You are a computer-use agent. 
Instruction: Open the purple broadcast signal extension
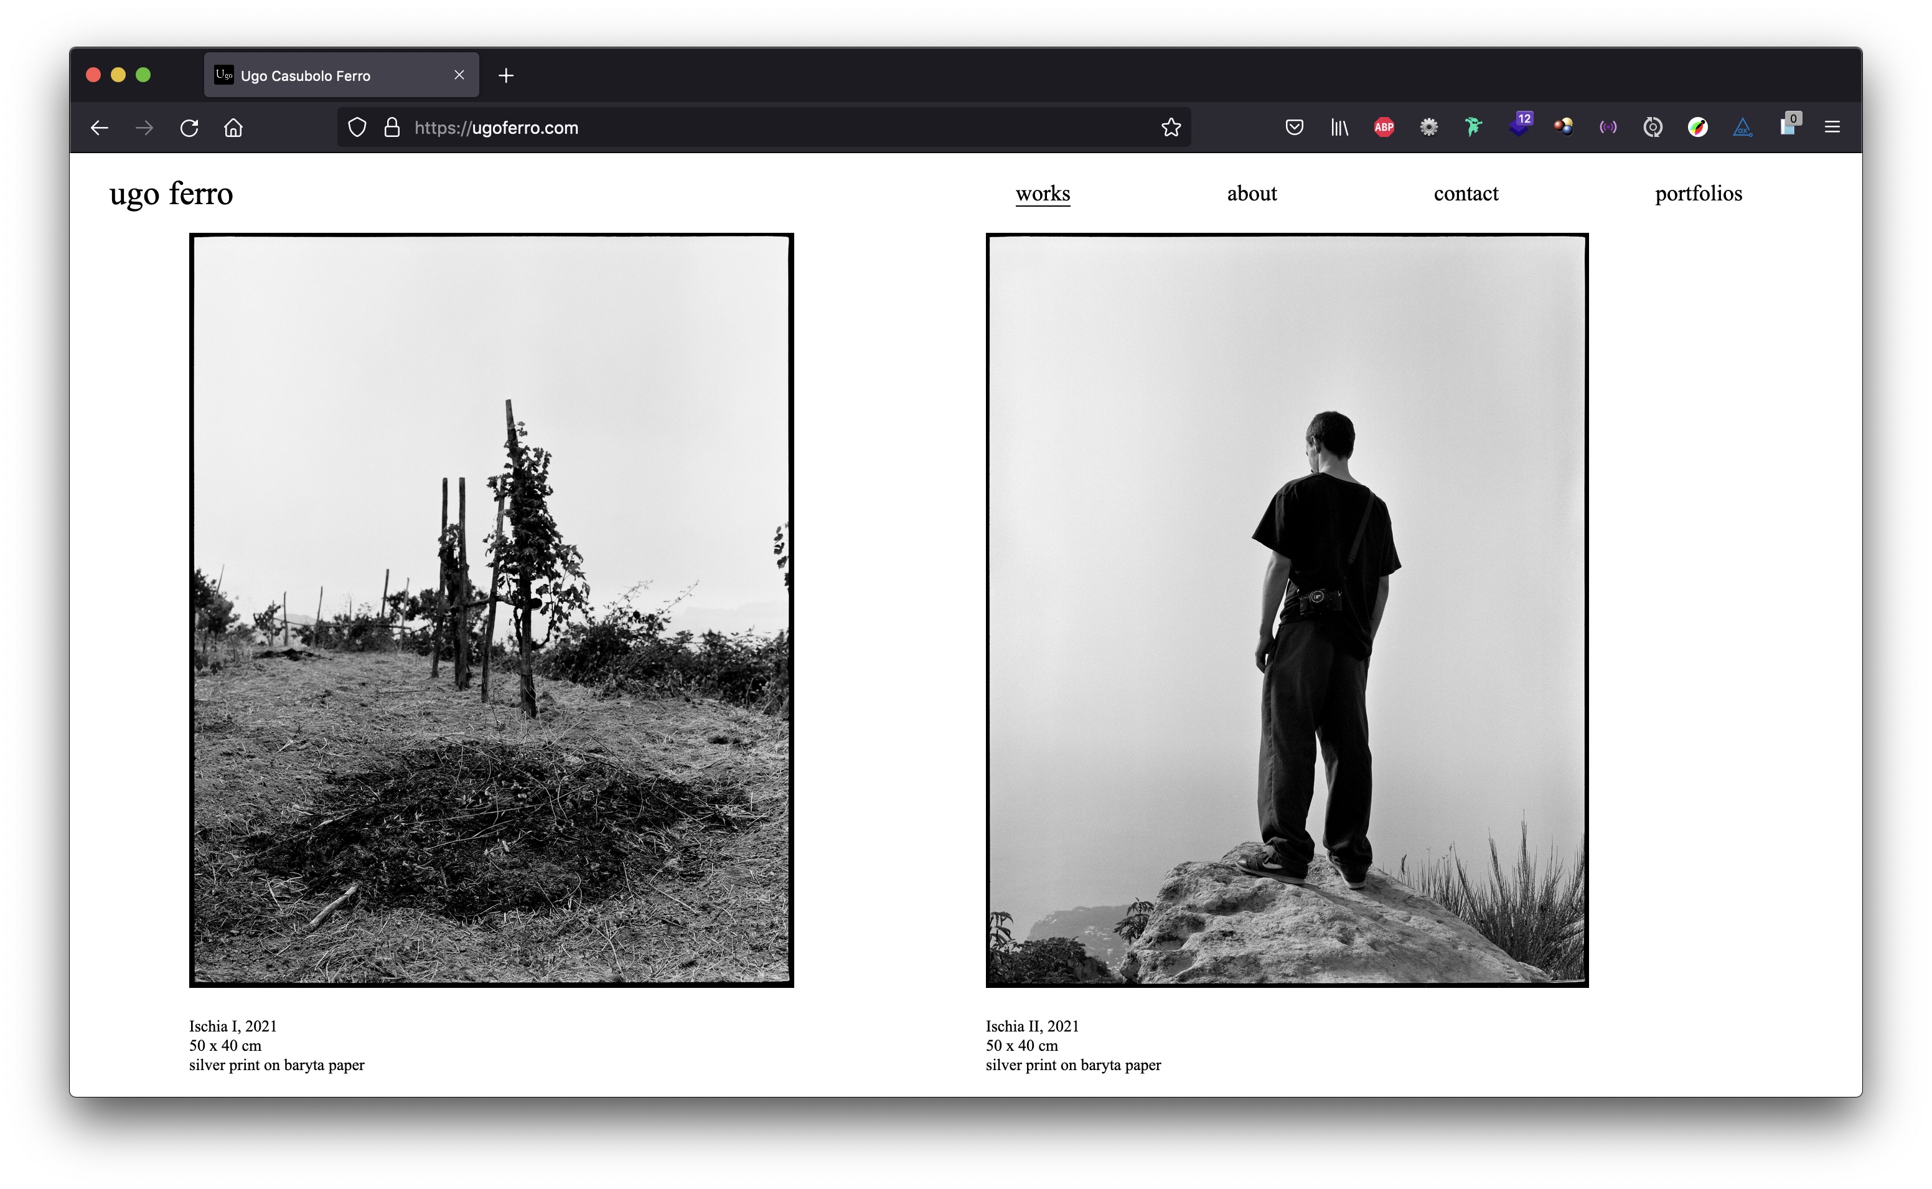click(1607, 128)
